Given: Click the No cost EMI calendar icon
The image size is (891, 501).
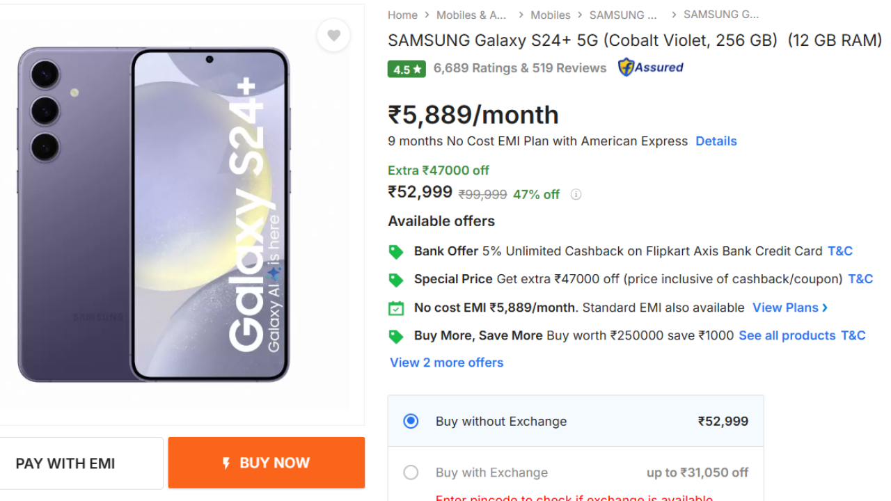Looking at the screenshot, I should (x=396, y=308).
